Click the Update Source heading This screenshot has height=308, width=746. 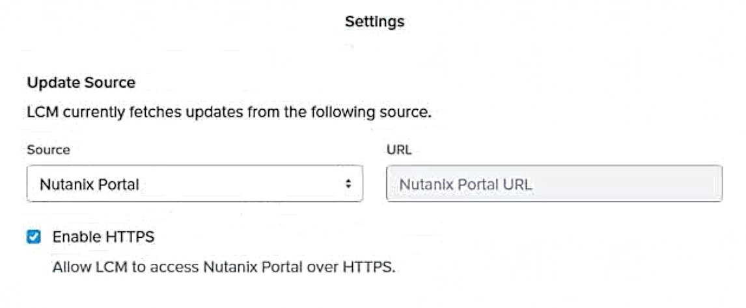pyautogui.click(x=81, y=83)
